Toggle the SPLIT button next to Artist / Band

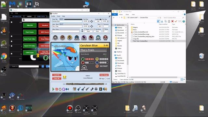[61, 24]
